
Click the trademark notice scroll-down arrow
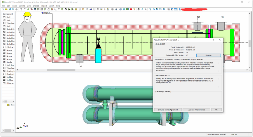pos(218,87)
